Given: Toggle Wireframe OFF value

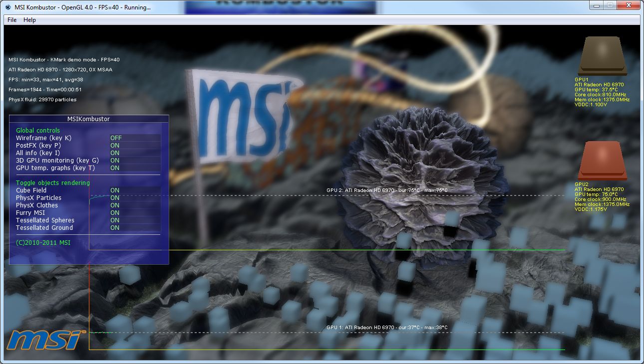Looking at the screenshot, I should coord(116,138).
